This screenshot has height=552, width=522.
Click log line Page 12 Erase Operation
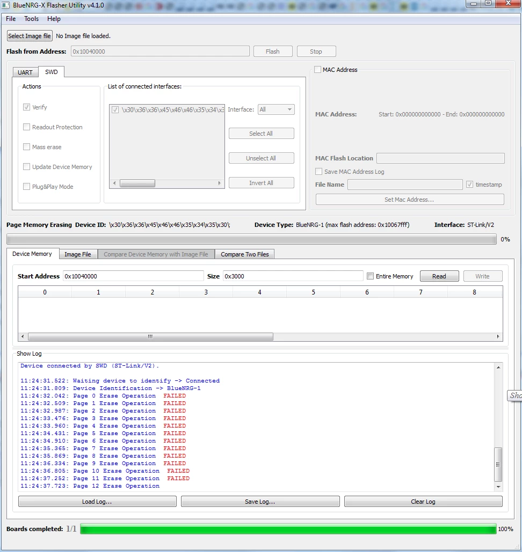[90, 486]
